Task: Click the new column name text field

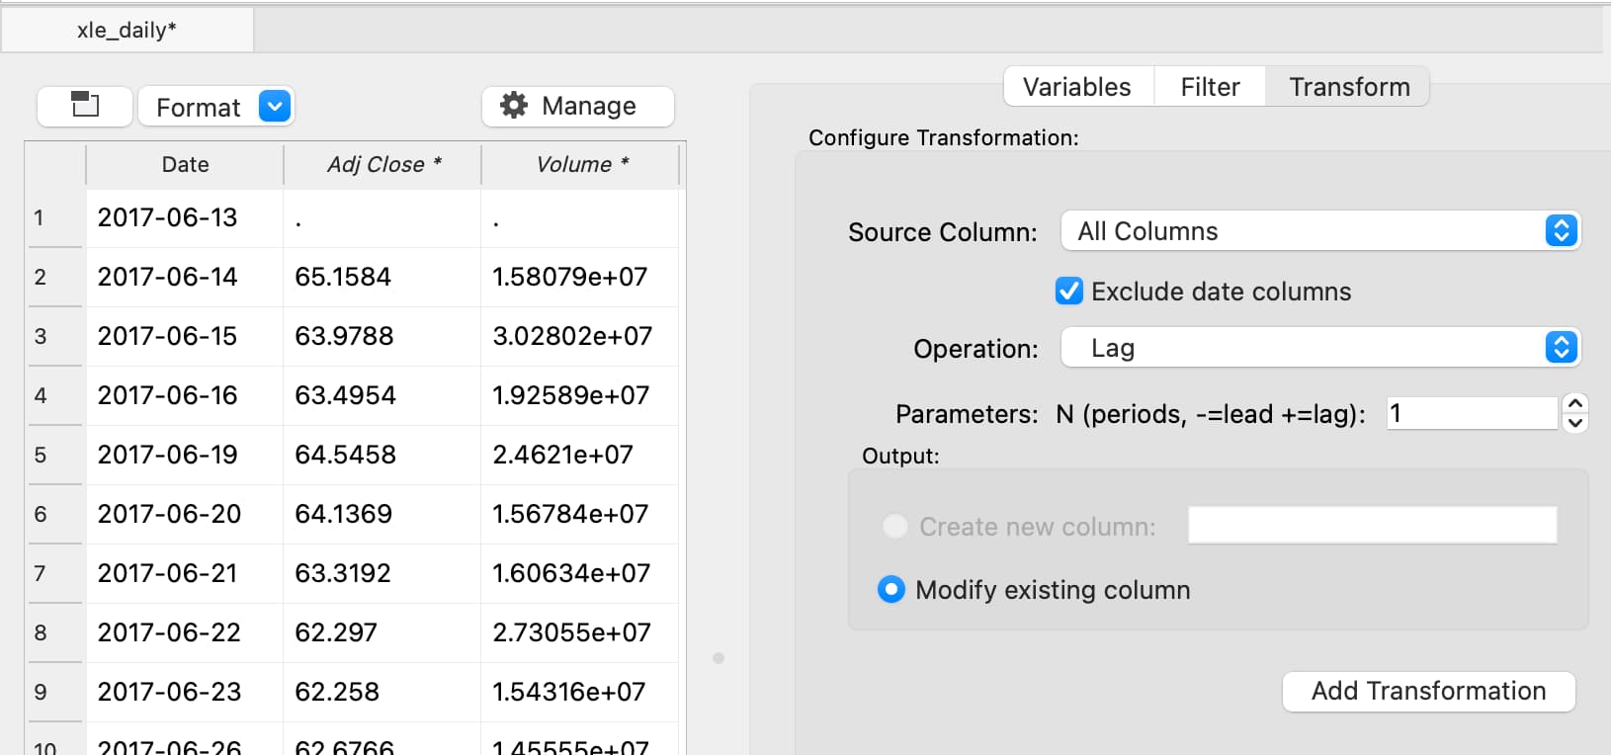Action: click(1372, 526)
